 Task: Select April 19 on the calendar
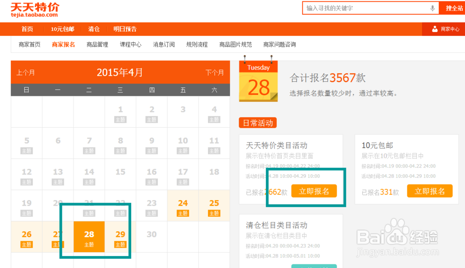[x=27, y=205]
